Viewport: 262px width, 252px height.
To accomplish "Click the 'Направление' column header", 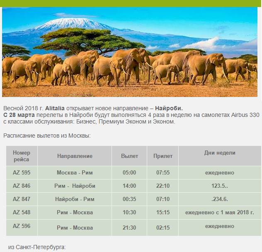I will [x=75, y=156].
